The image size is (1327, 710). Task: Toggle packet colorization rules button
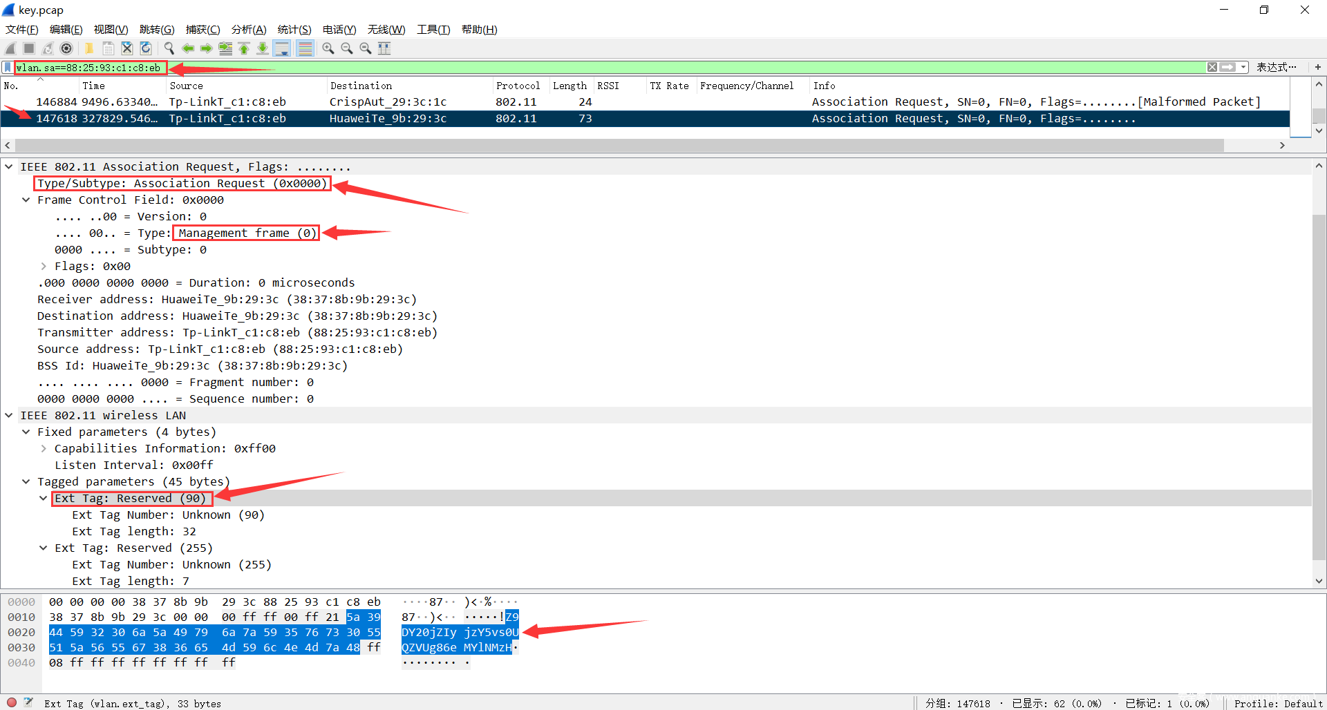click(305, 48)
